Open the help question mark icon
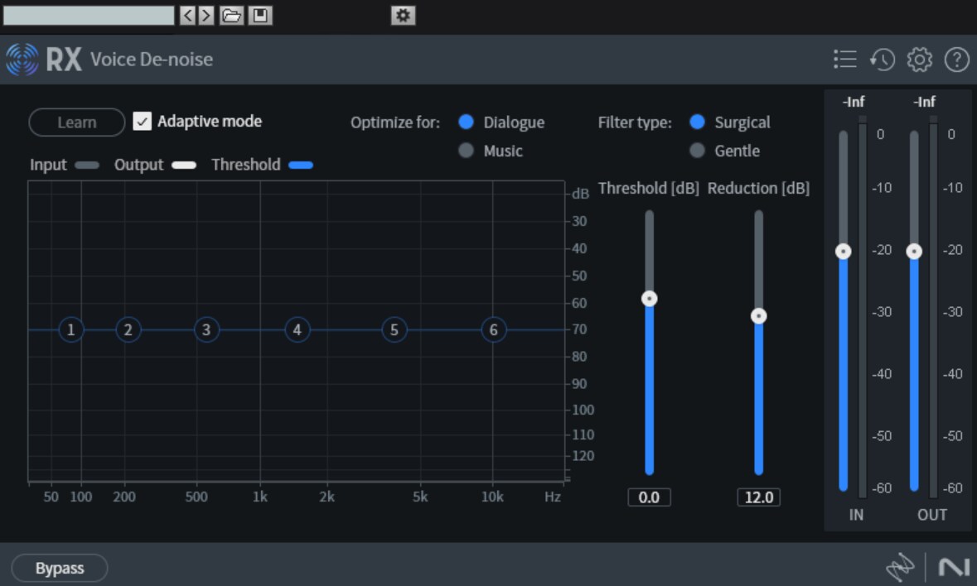The width and height of the screenshot is (977, 586). [x=956, y=60]
